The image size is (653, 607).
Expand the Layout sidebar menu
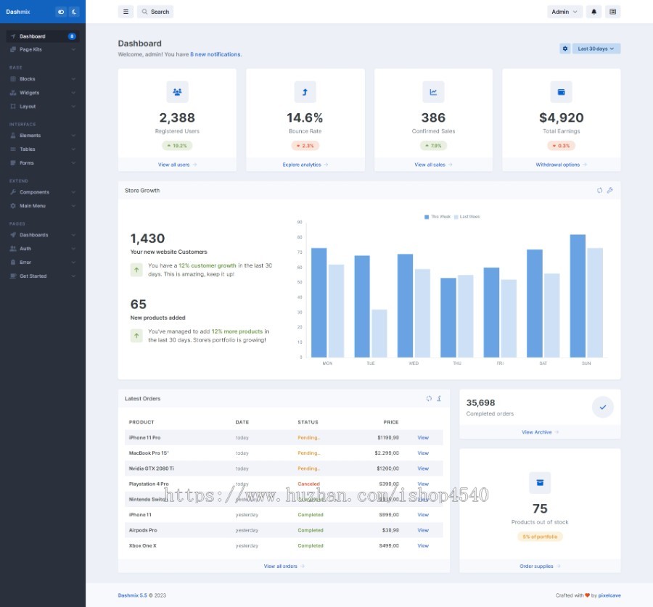(x=43, y=106)
